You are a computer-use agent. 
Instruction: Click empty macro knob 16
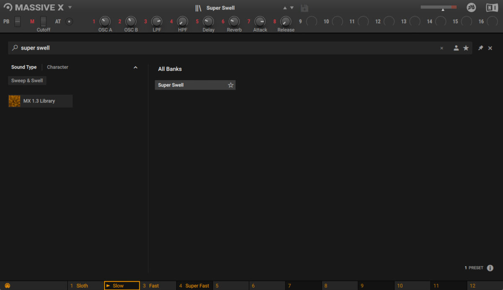(x=493, y=21)
